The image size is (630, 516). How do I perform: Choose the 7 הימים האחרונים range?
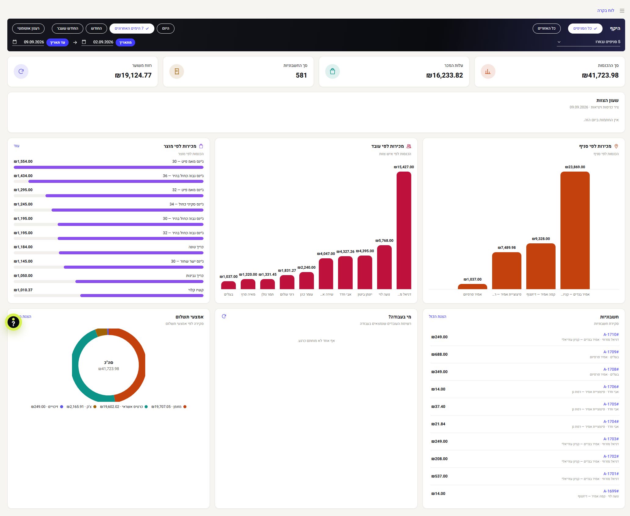click(x=132, y=28)
